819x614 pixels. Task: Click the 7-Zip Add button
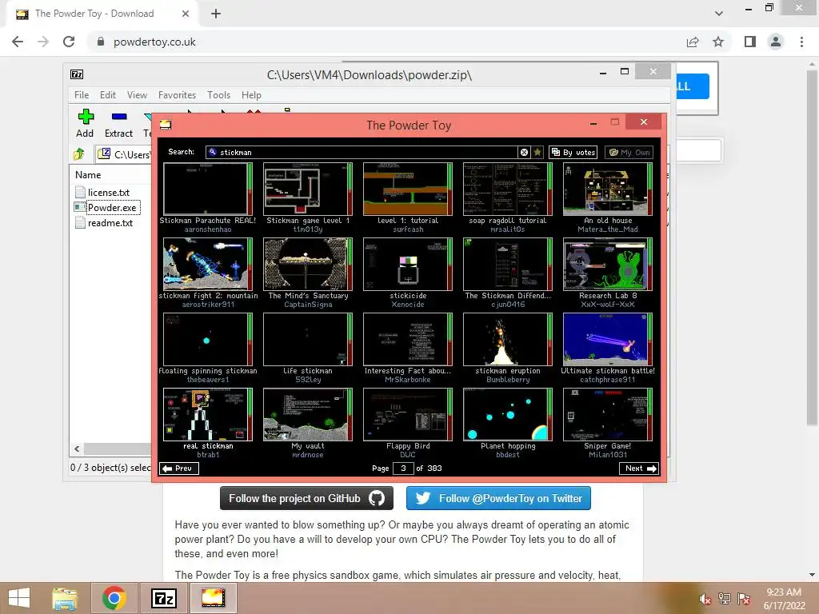click(85, 124)
